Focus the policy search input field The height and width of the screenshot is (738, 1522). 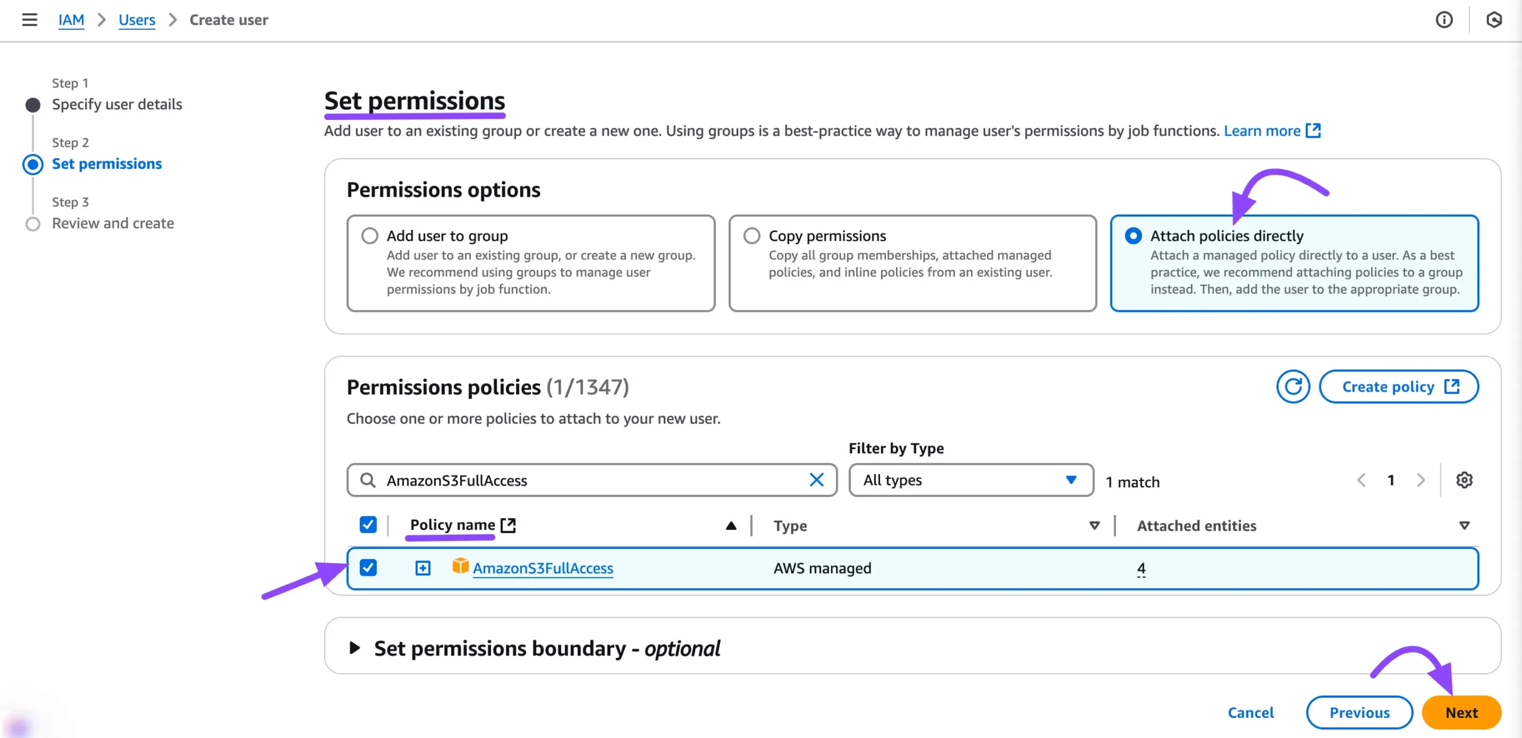(592, 480)
